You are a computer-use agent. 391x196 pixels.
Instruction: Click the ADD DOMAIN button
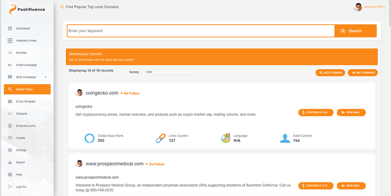coord(331,73)
